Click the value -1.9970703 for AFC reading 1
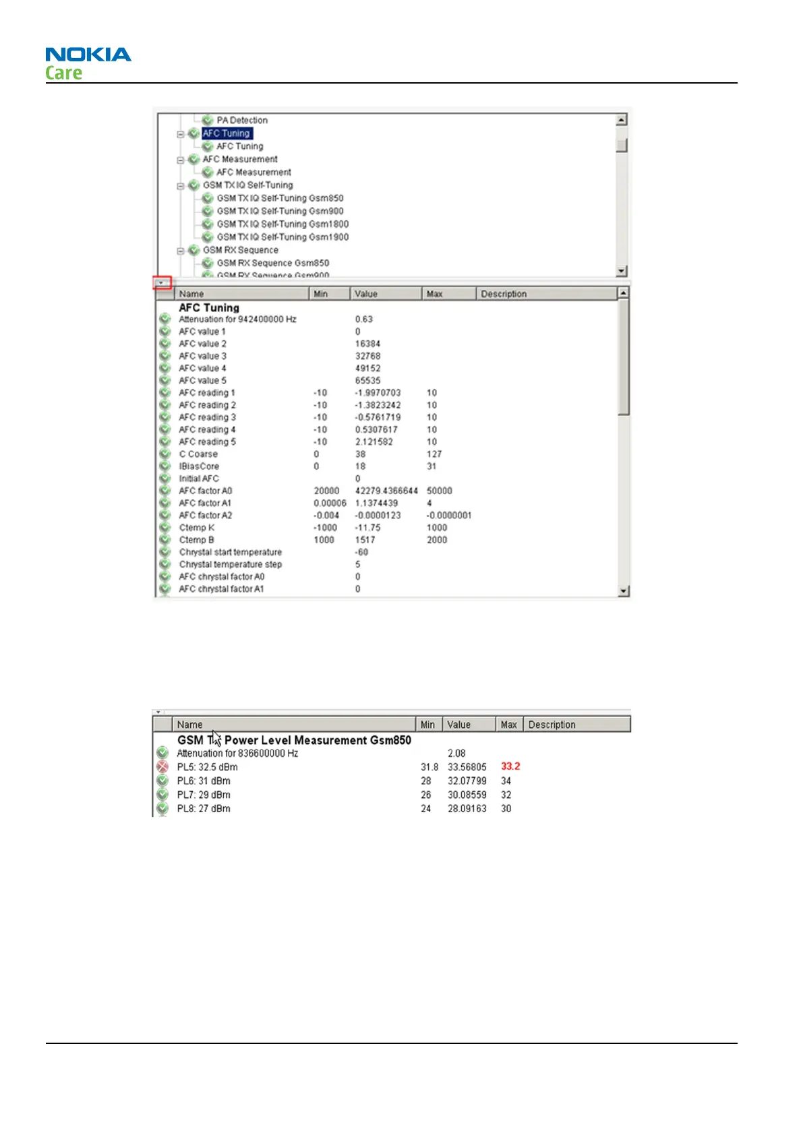This screenshot has width=803, height=1135. (378, 393)
